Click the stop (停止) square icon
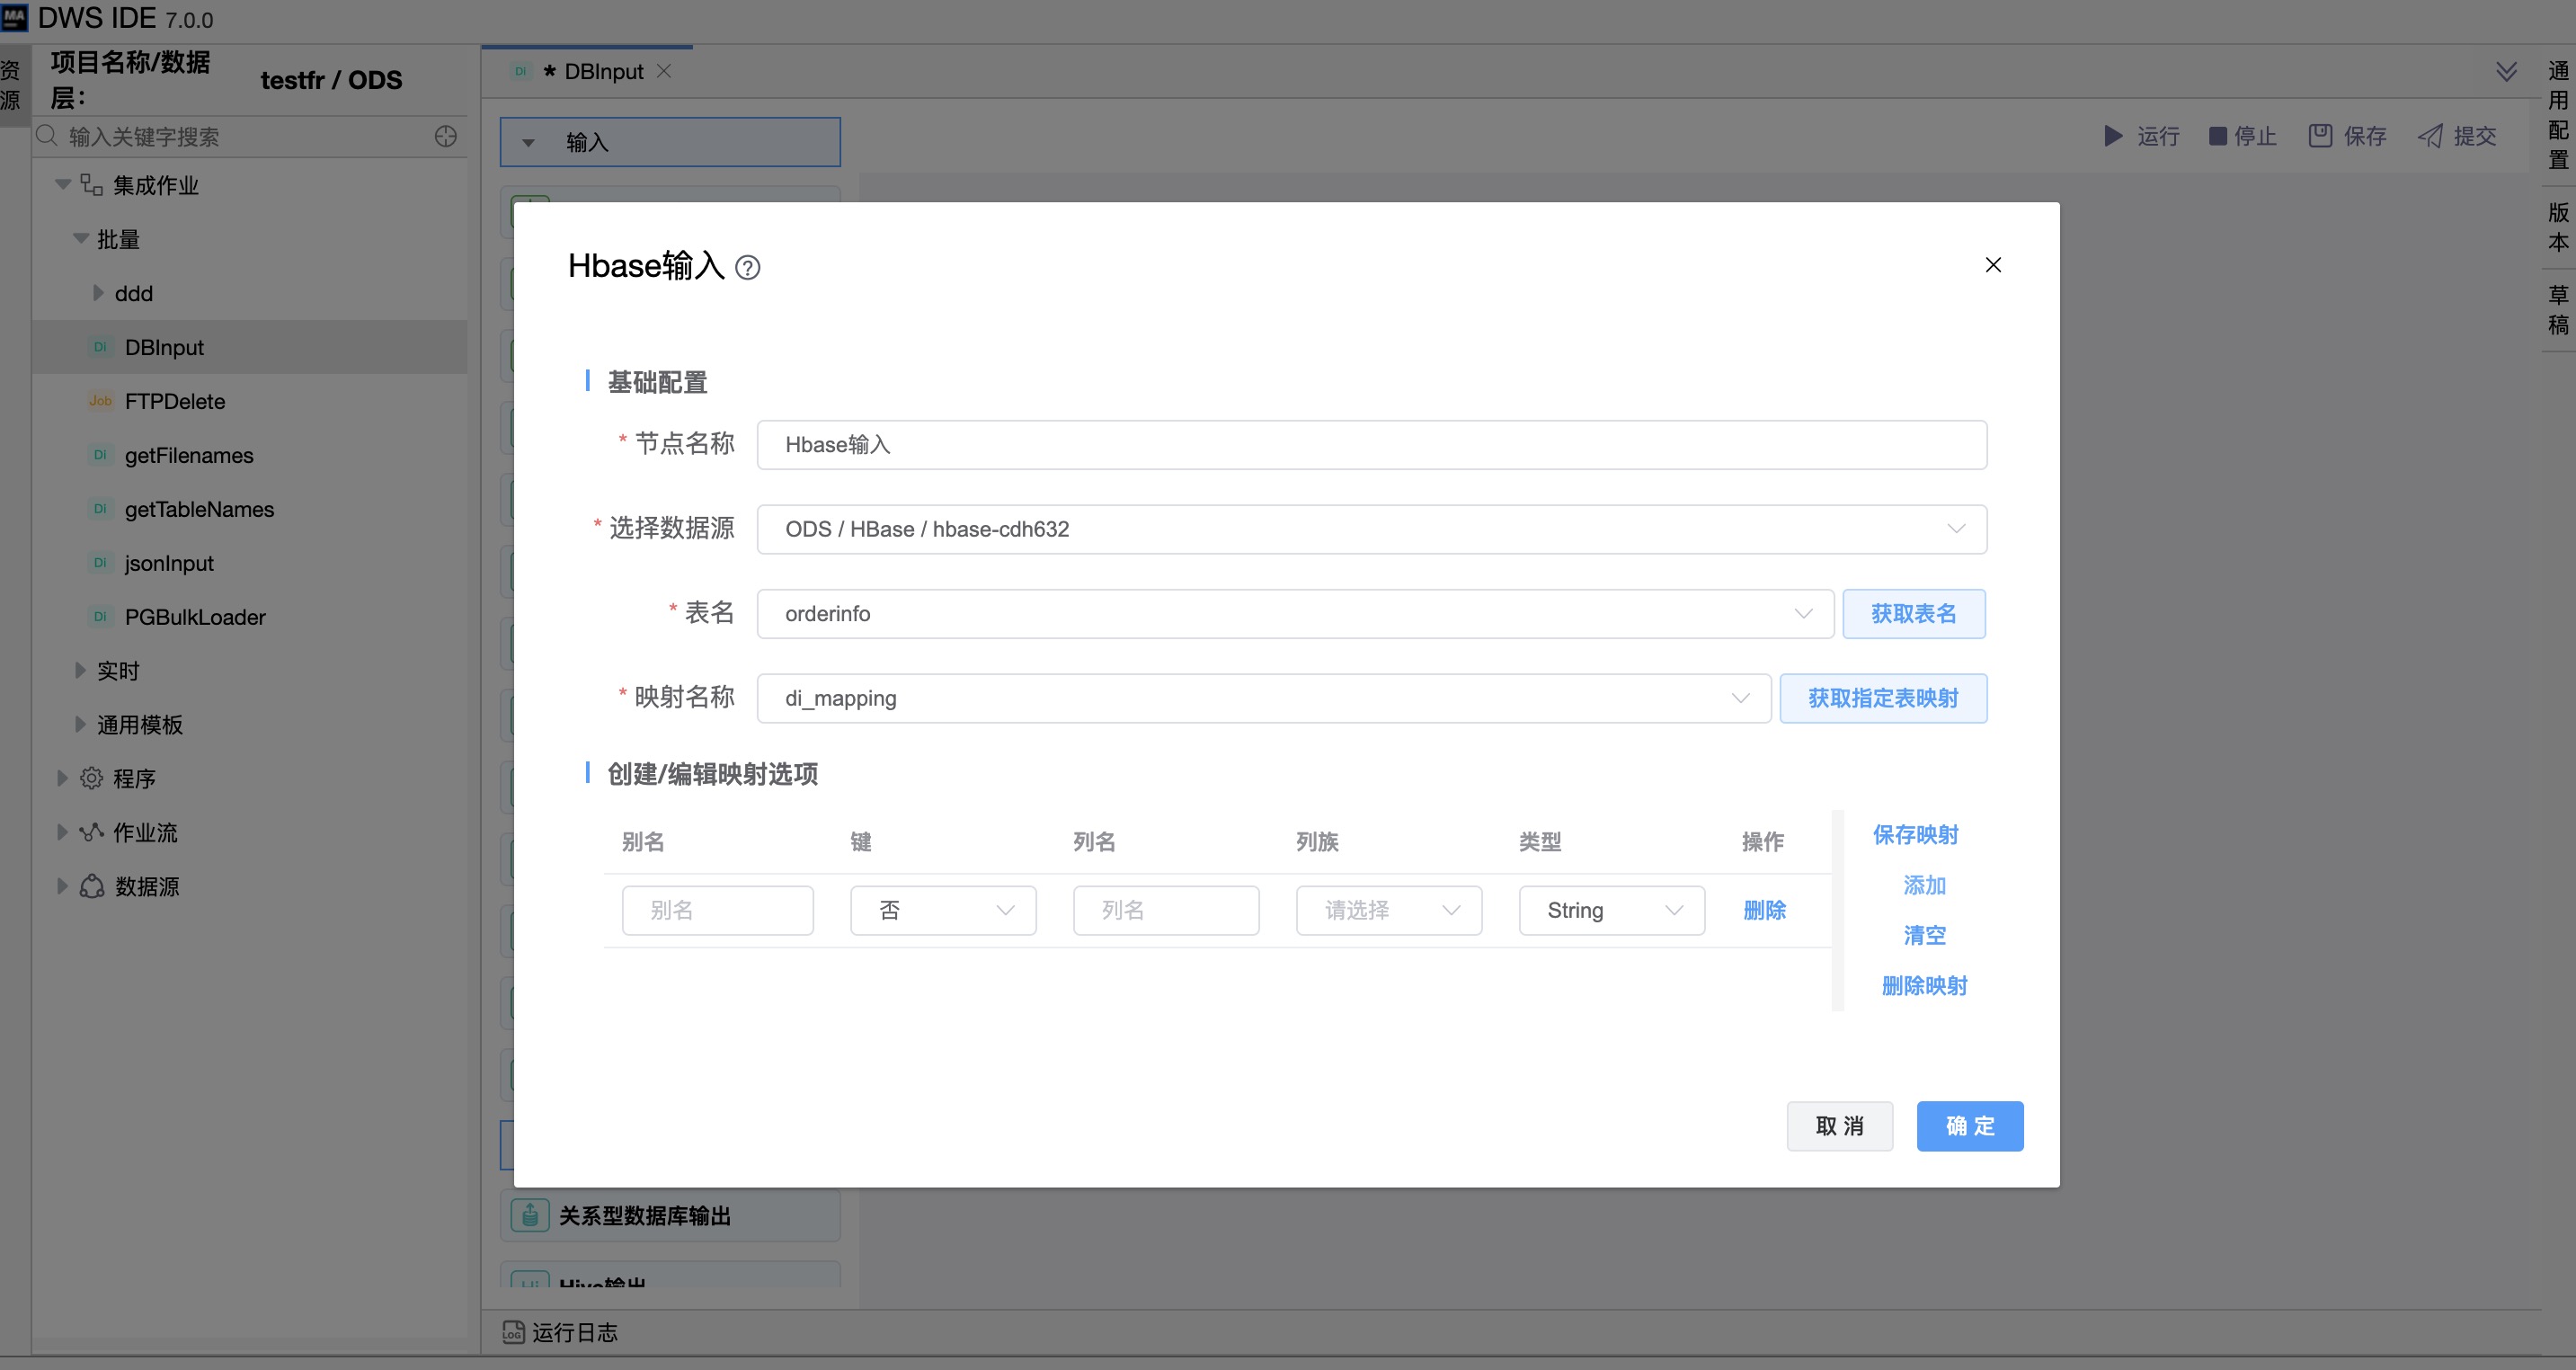The image size is (2576, 1370). [2217, 136]
